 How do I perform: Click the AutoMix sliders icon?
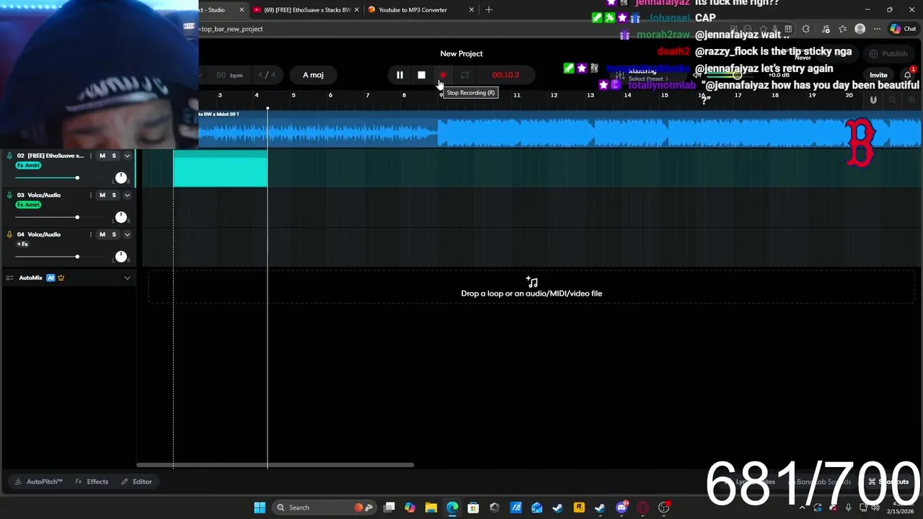click(x=9, y=278)
